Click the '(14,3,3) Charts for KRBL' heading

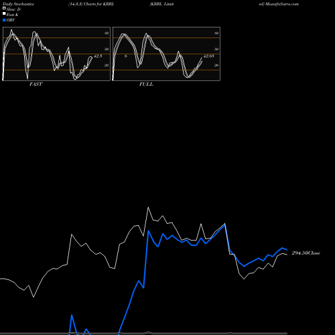pos(91,4)
